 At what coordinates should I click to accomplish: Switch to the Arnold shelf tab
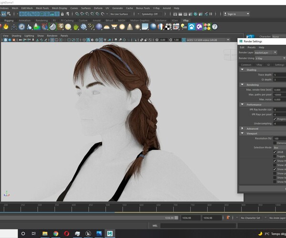tap(96, 20)
